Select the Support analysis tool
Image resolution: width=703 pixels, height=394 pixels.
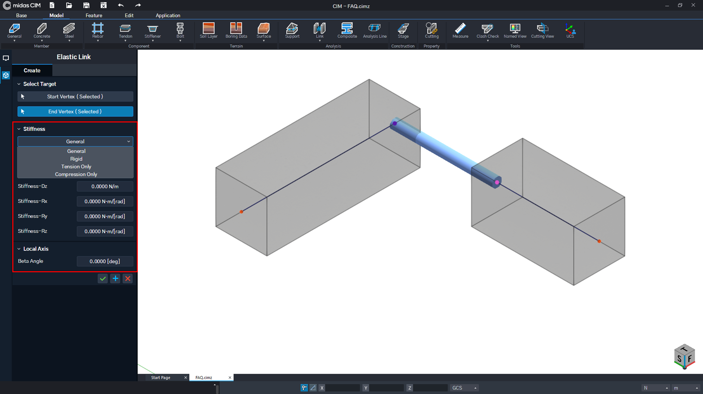292,31
